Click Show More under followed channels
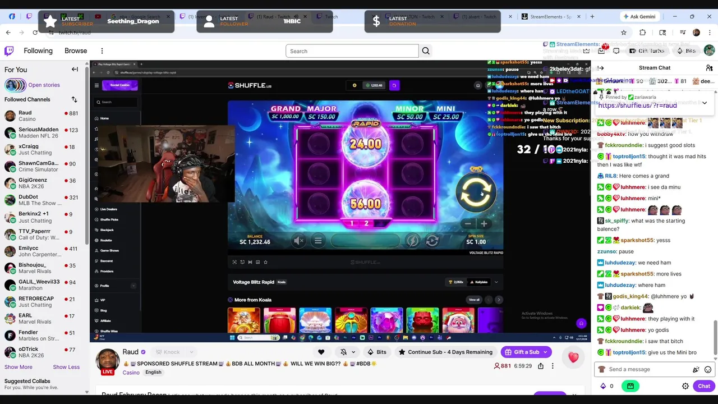Image resolution: width=718 pixels, height=404 pixels. point(19,367)
